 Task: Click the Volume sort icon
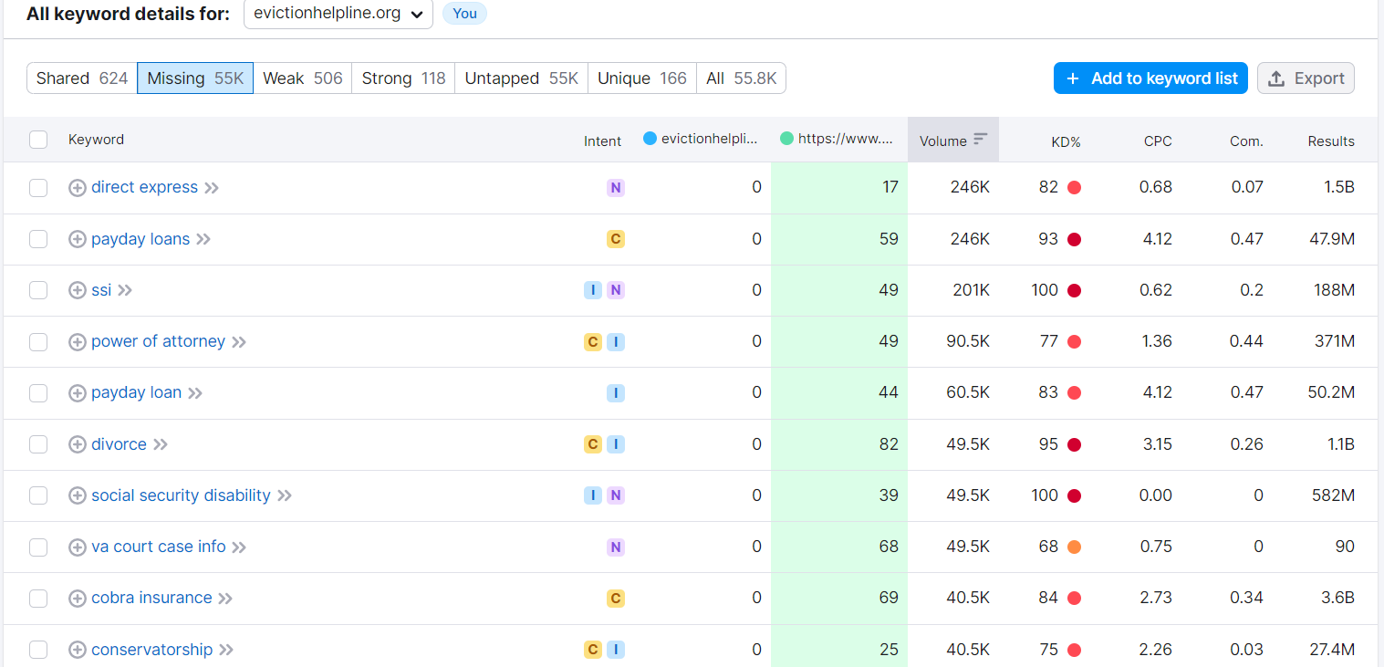pyautogui.click(x=981, y=140)
